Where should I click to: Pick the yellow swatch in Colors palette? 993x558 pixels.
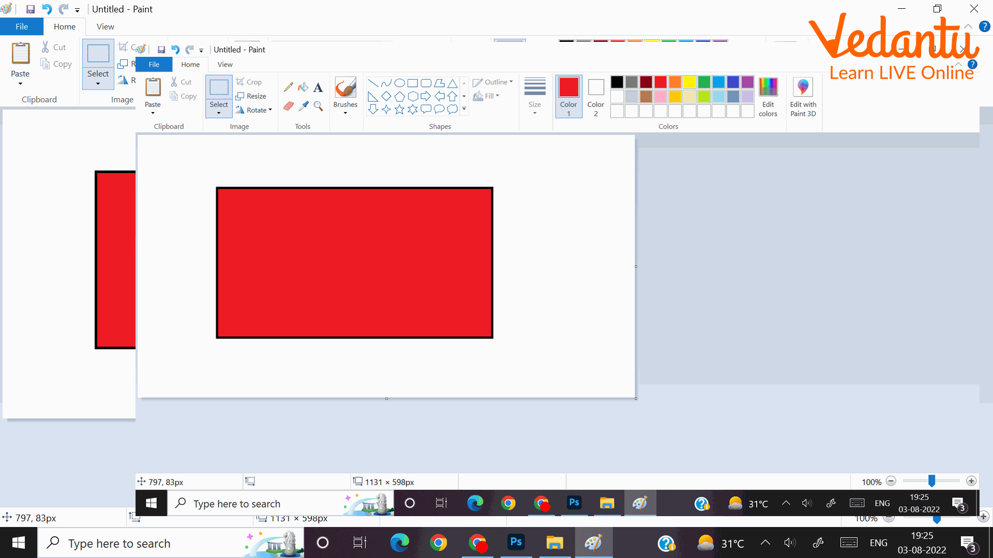pyautogui.click(x=689, y=82)
